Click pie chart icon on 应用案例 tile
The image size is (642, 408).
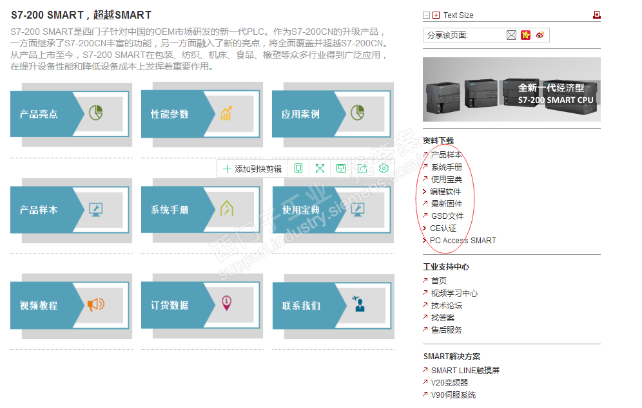point(358,113)
